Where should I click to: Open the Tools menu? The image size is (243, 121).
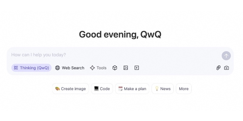click(x=98, y=68)
